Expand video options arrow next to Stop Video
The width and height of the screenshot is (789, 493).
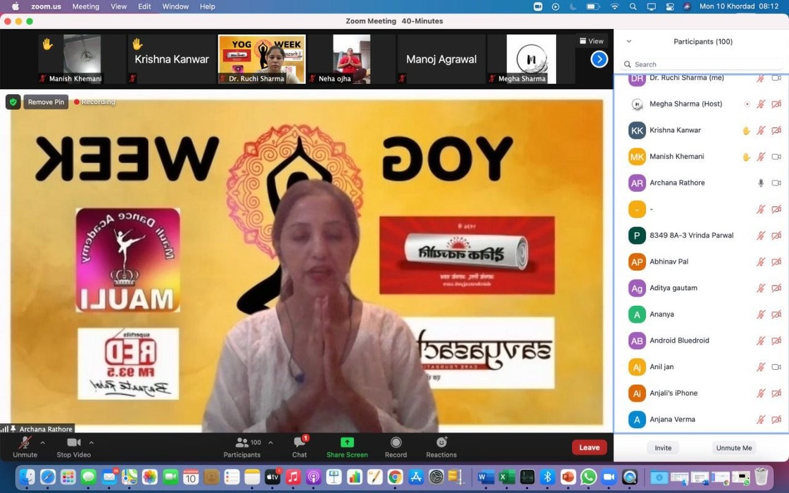pyautogui.click(x=91, y=442)
